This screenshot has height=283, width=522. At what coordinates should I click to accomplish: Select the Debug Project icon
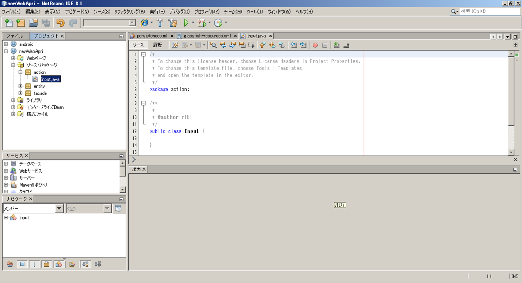202,23
